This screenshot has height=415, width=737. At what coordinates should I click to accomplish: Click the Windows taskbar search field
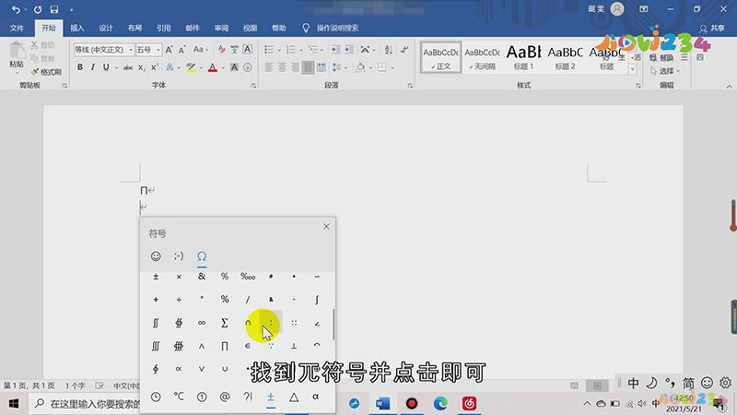tap(87, 404)
